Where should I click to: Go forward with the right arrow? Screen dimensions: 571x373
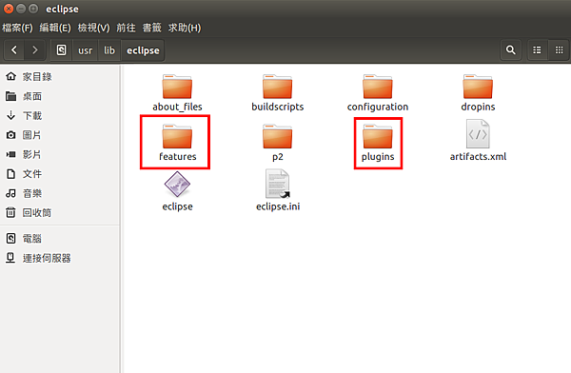pyautogui.click(x=35, y=49)
